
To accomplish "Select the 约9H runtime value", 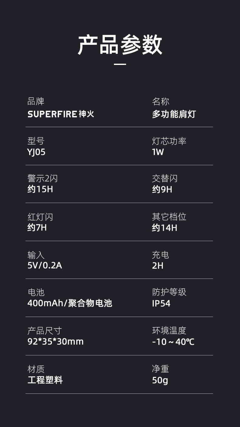I will point(162,190).
